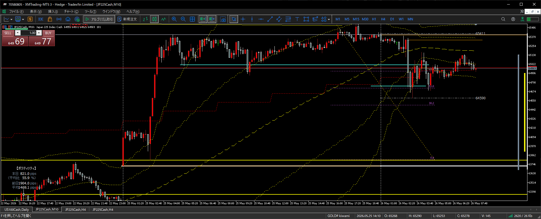
Task: Toggle chart auto scroll to end
Action: click(203, 19)
